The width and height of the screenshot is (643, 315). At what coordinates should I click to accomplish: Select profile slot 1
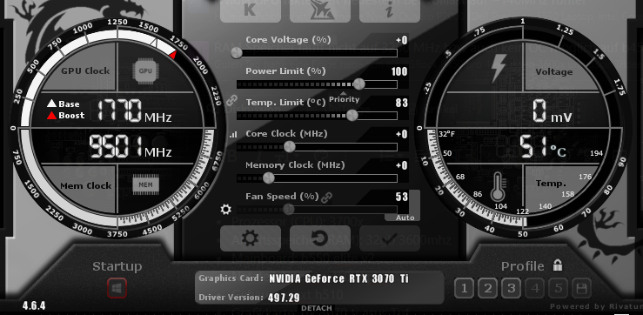[x=465, y=289]
